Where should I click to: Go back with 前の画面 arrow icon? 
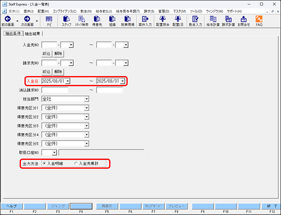pos(8,19)
